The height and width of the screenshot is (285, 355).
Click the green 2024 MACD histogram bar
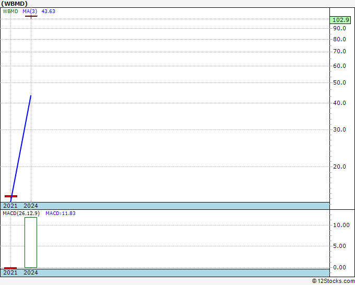(x=31, y=242)
